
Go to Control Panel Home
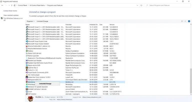pos(10,11)
